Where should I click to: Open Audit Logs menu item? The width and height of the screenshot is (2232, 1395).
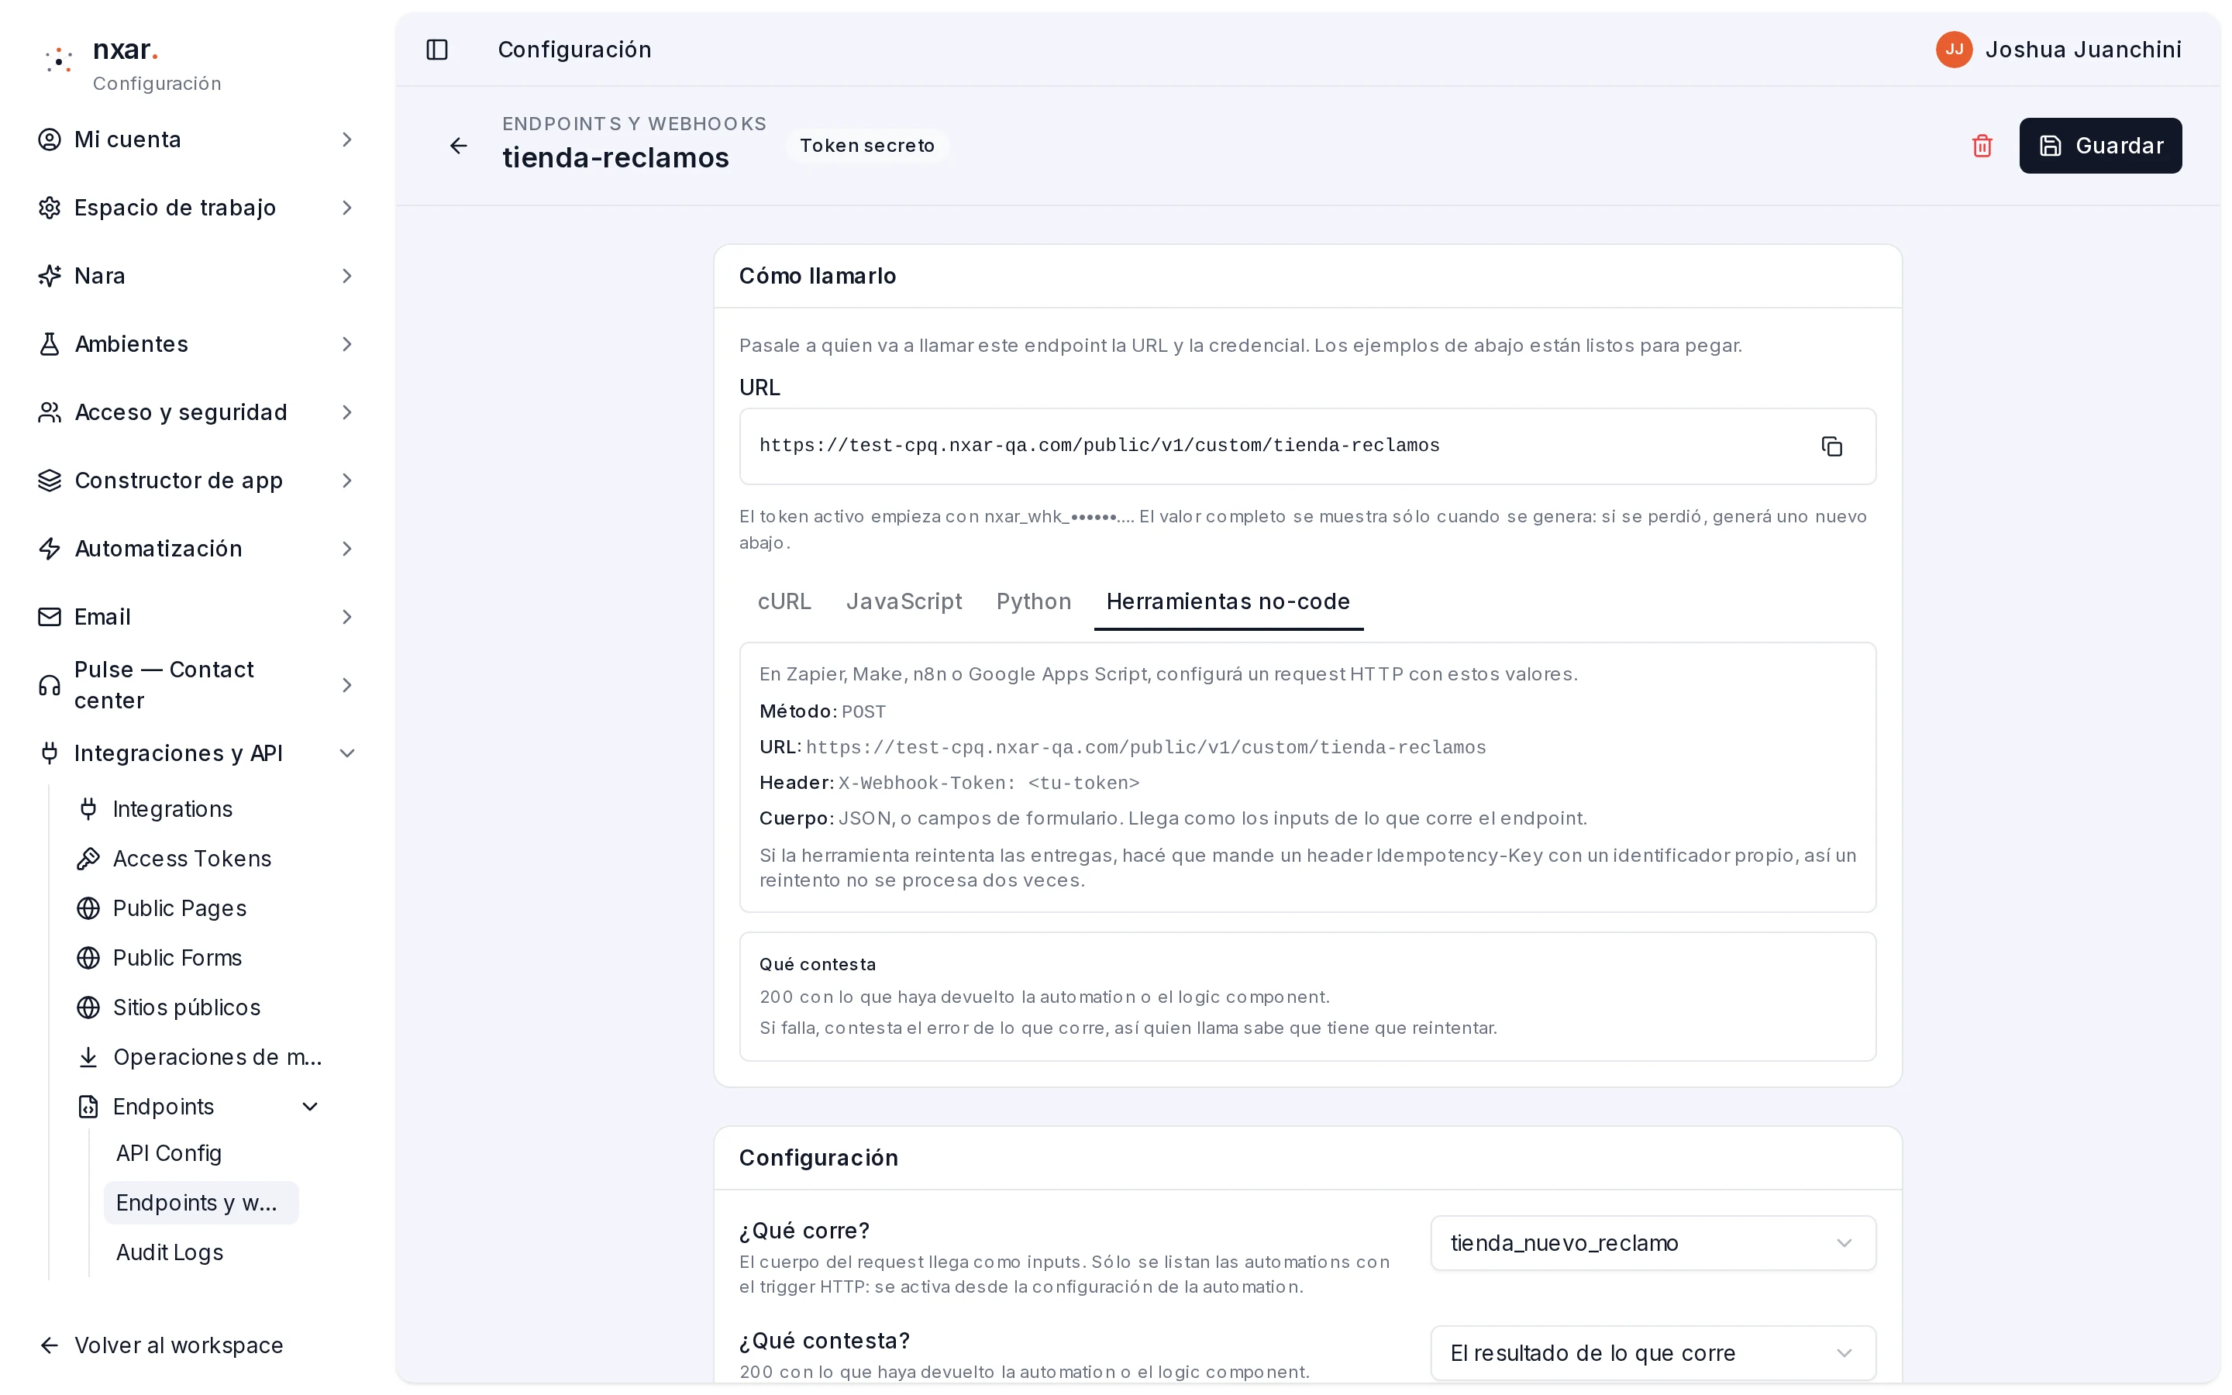170,1253
